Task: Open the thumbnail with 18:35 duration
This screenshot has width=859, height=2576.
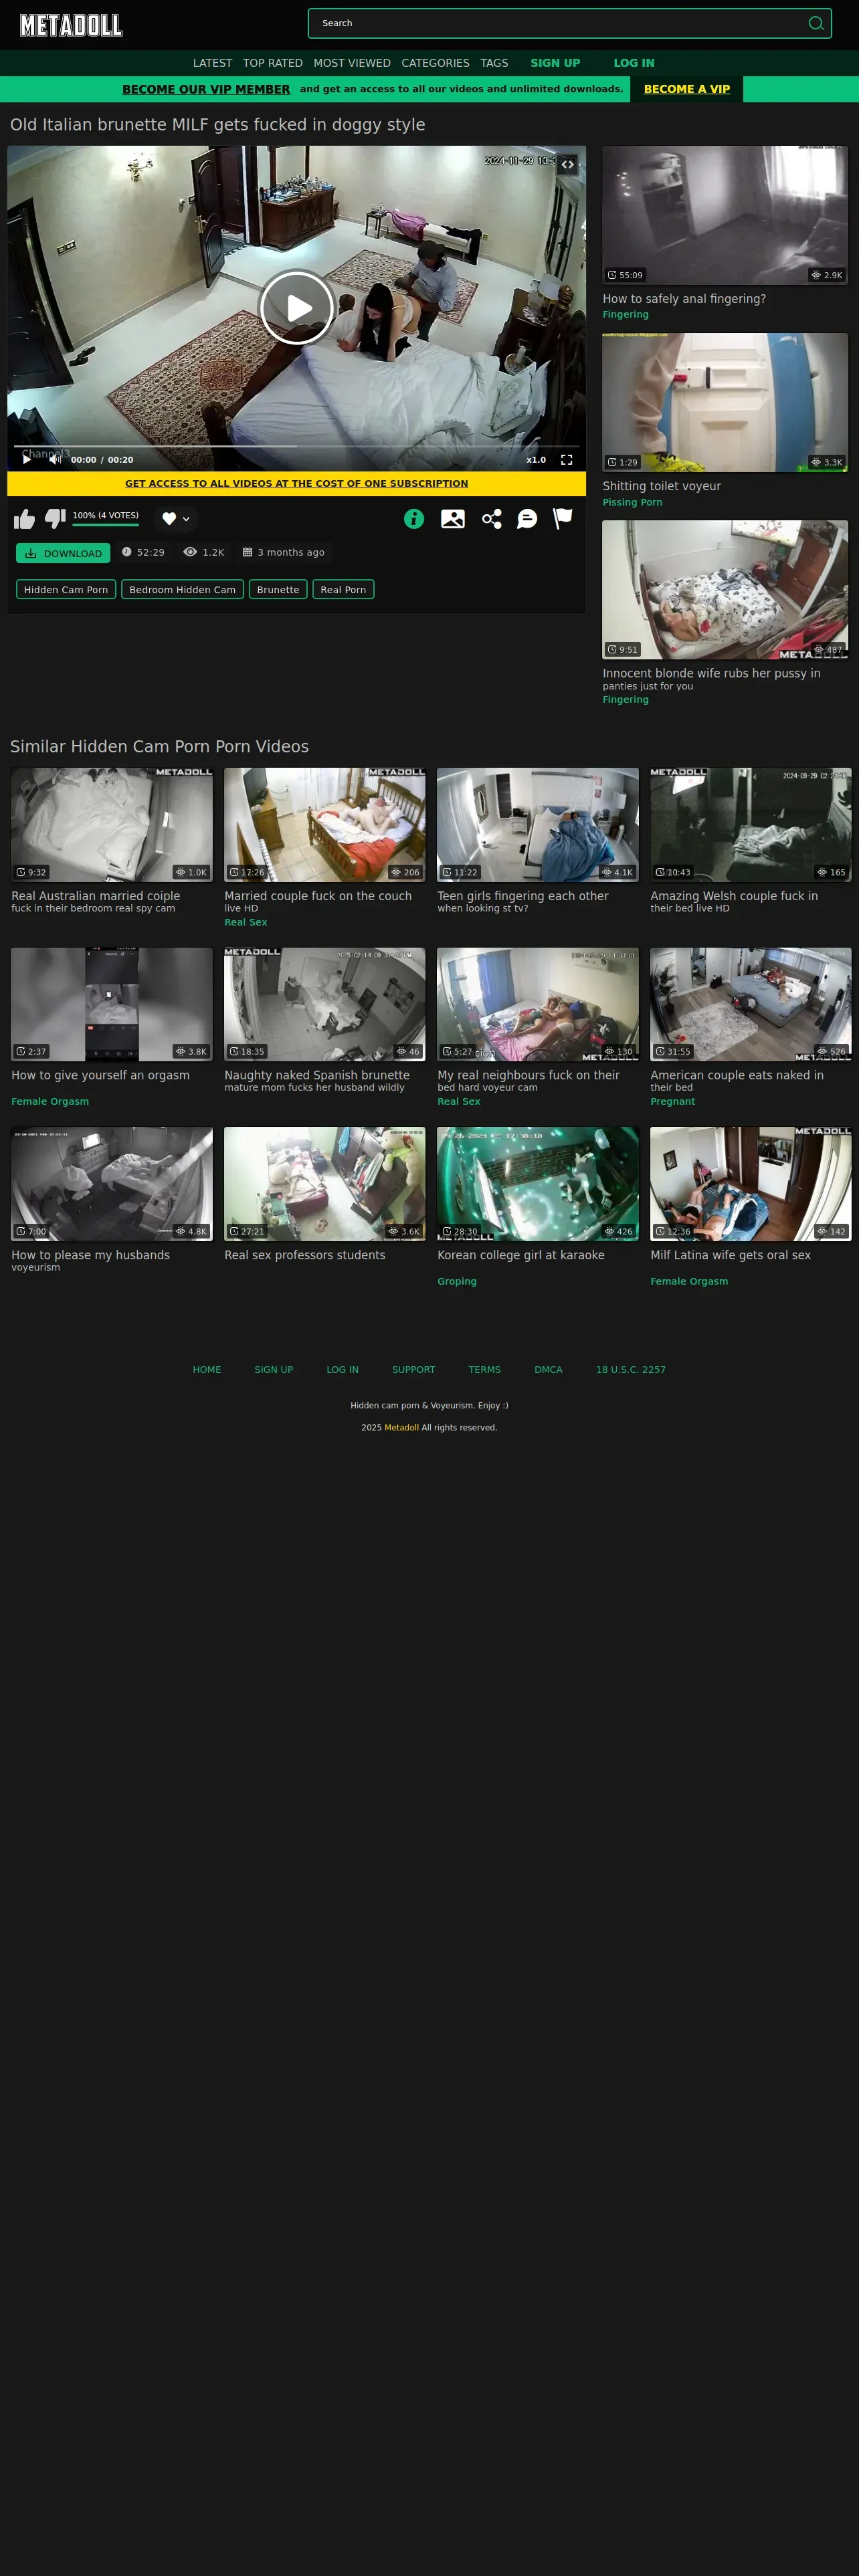Action: pos(325,1004)
